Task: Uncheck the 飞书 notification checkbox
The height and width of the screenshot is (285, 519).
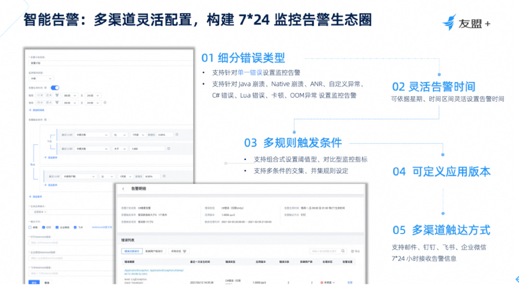Action: (x=75, y=227)
